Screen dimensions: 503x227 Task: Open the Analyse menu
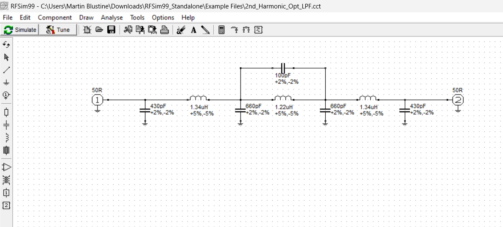(112, 18)
